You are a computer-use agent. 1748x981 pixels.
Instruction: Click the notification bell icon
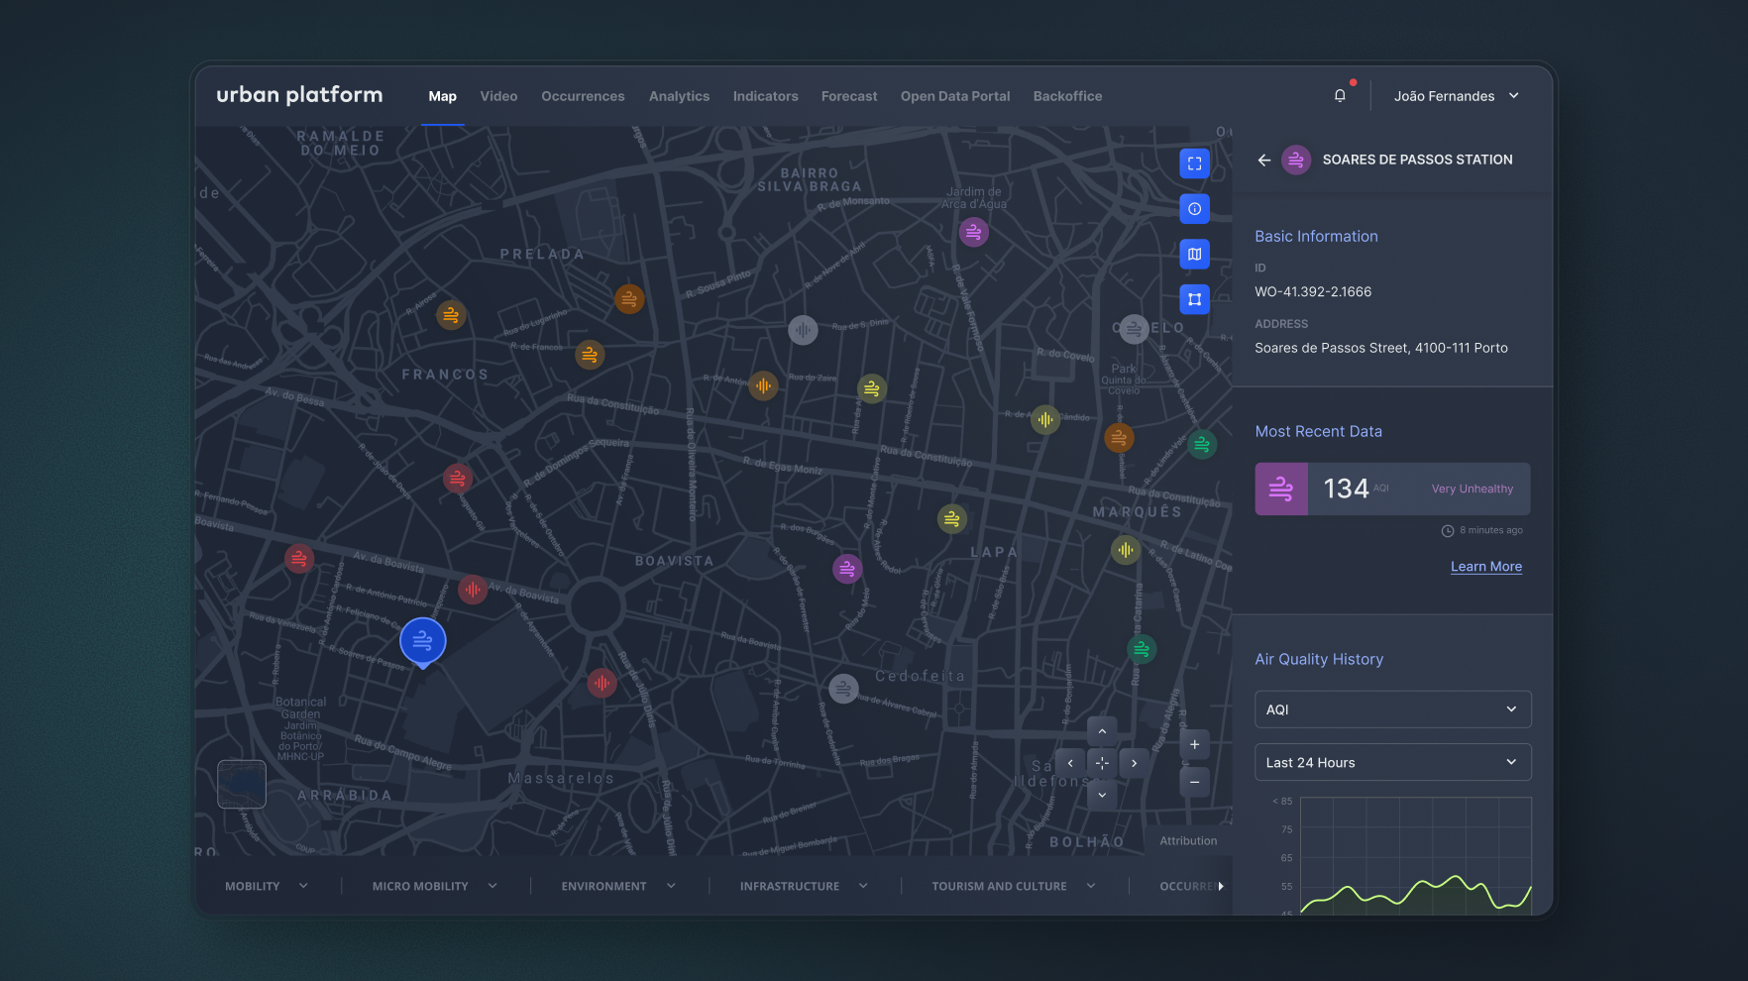(x=1340, y=96)
